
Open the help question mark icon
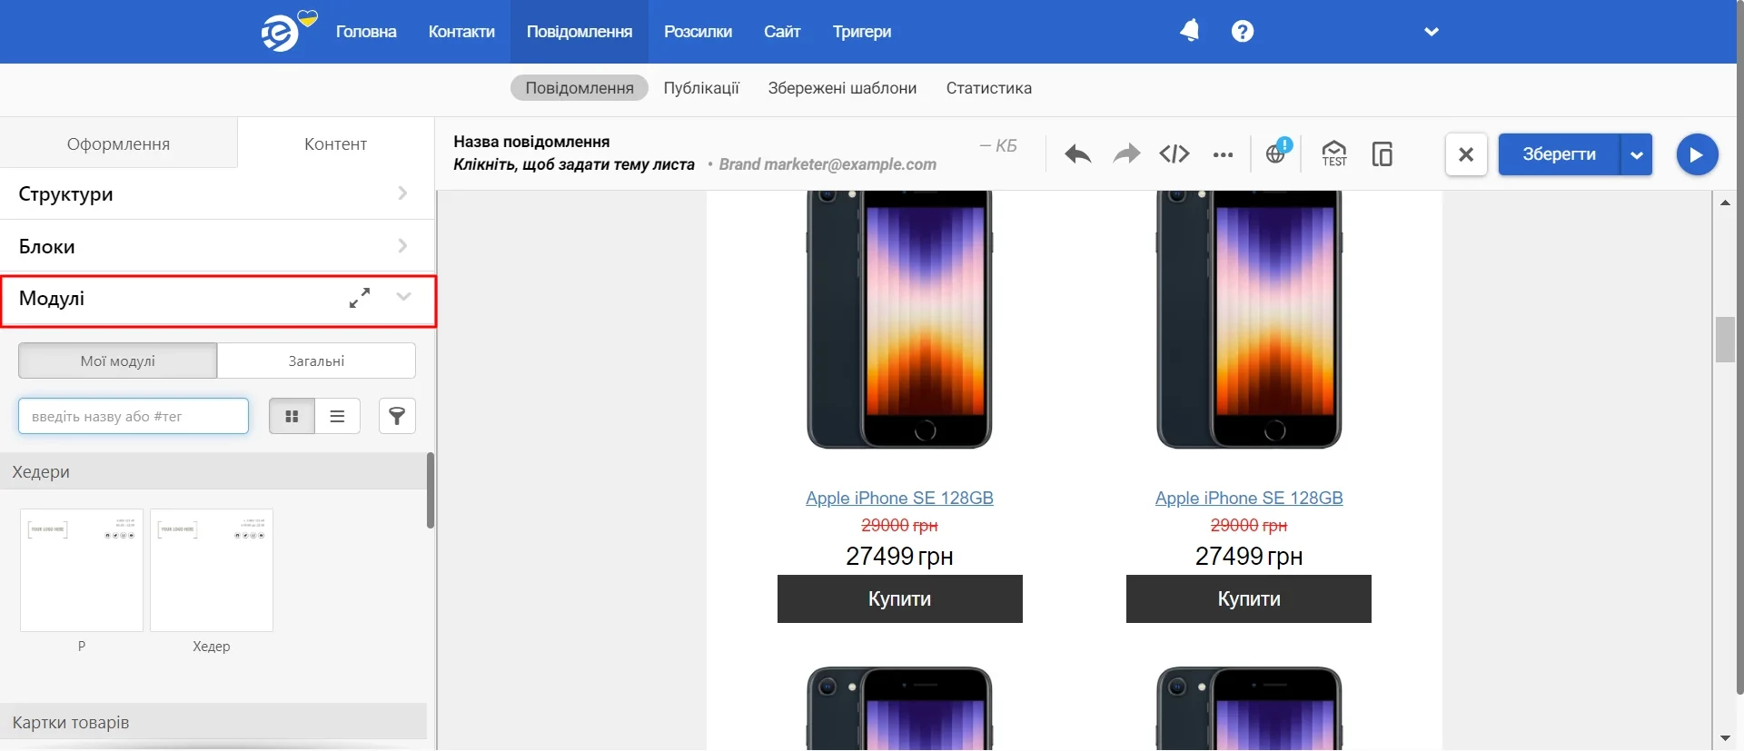[x=1243, y=31]
